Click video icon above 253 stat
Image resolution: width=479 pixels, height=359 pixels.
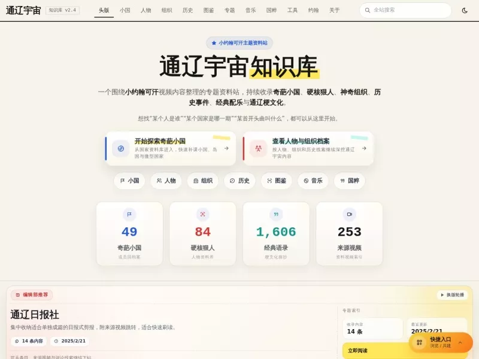point(350,214)
